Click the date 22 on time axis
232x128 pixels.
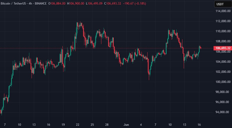click(x=78, y=125)
